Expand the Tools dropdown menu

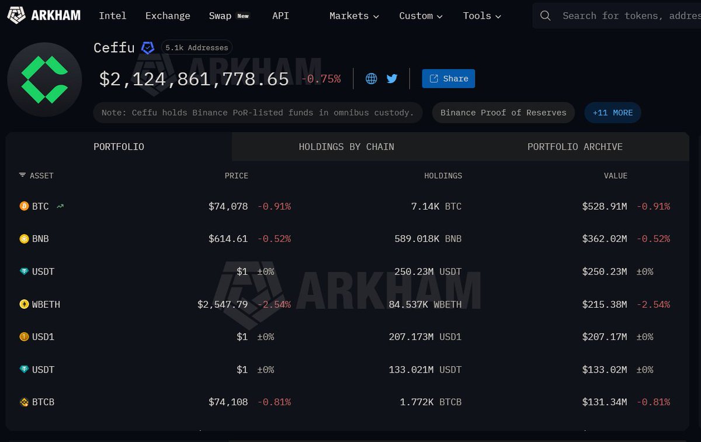click(482, 16)
